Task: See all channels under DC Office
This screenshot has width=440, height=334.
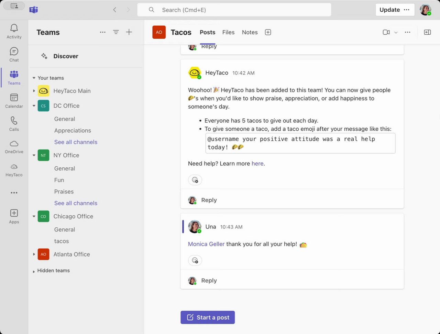Action: [76, 142]
